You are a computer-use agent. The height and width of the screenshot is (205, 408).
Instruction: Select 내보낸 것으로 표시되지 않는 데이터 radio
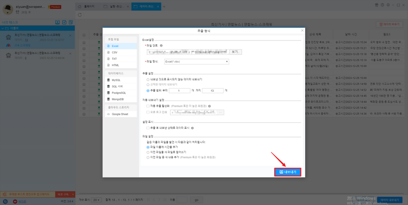[x=148, y=79]
